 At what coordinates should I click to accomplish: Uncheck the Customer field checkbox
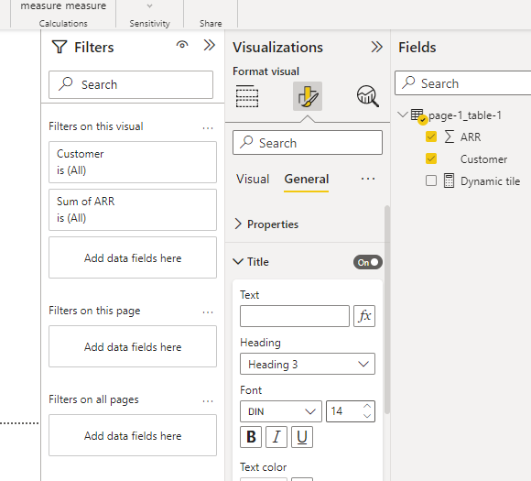pos(431,159)
